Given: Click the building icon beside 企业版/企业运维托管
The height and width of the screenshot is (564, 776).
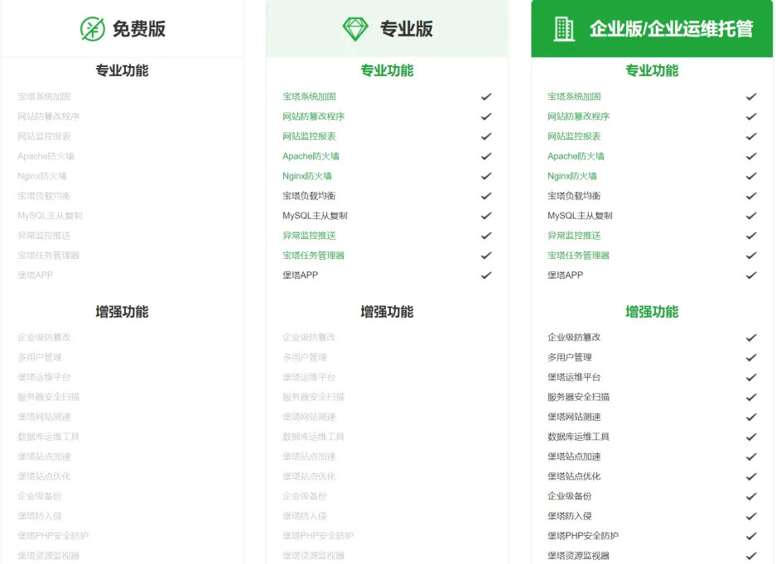Looking at the screenshot, I should click(565, 27).
